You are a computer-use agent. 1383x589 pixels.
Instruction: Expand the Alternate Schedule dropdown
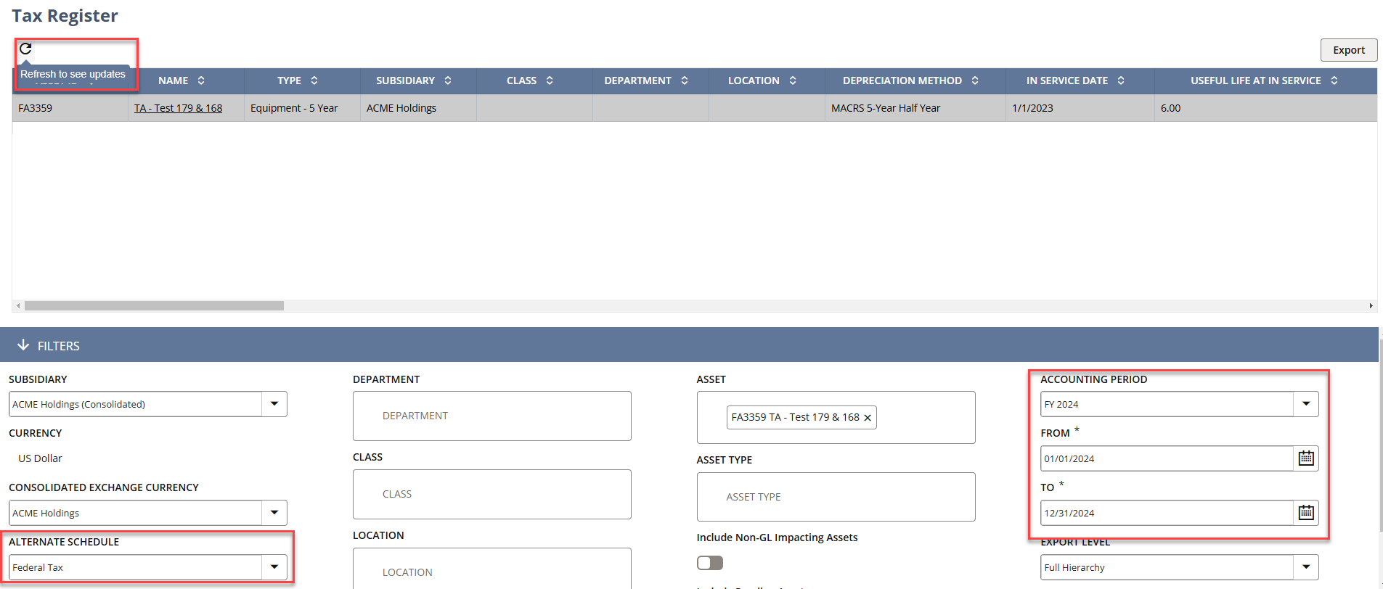coord(274,567)
